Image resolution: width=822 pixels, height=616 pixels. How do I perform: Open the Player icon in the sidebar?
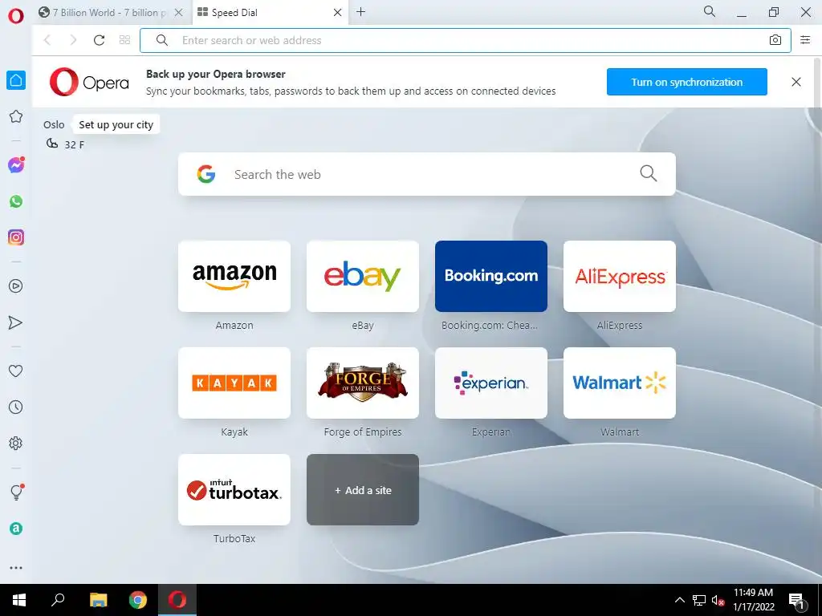pos(16,286)
